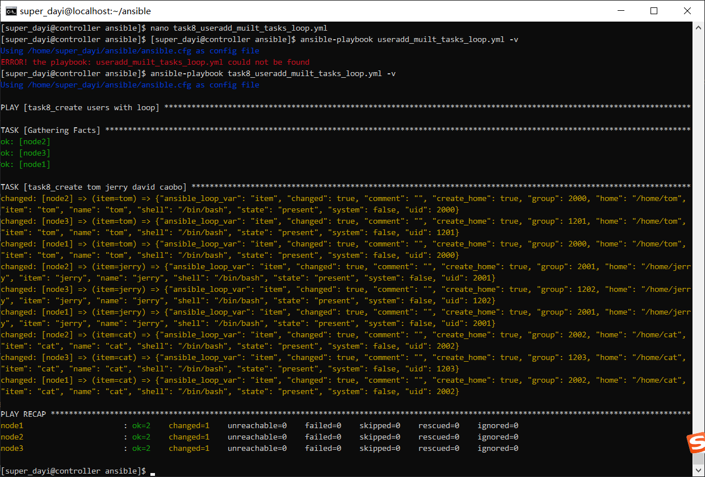Click rescued=0 in the node3 recap row
Image resolution: width=705 pixels, height=477 pixels.
click(439, 448)
